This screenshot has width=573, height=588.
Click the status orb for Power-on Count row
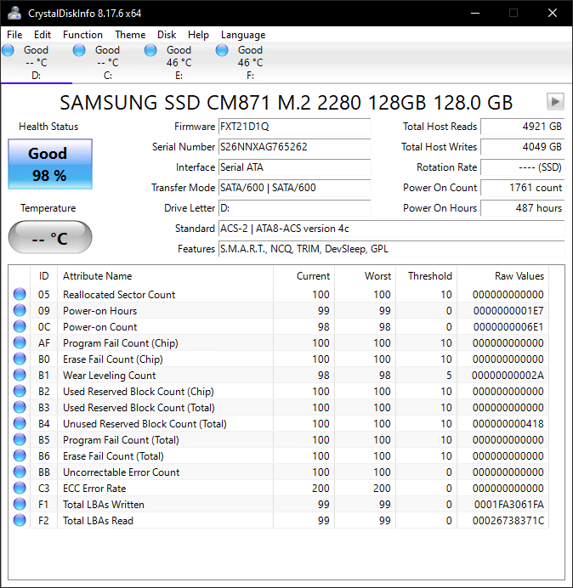[x=20, y=326]
